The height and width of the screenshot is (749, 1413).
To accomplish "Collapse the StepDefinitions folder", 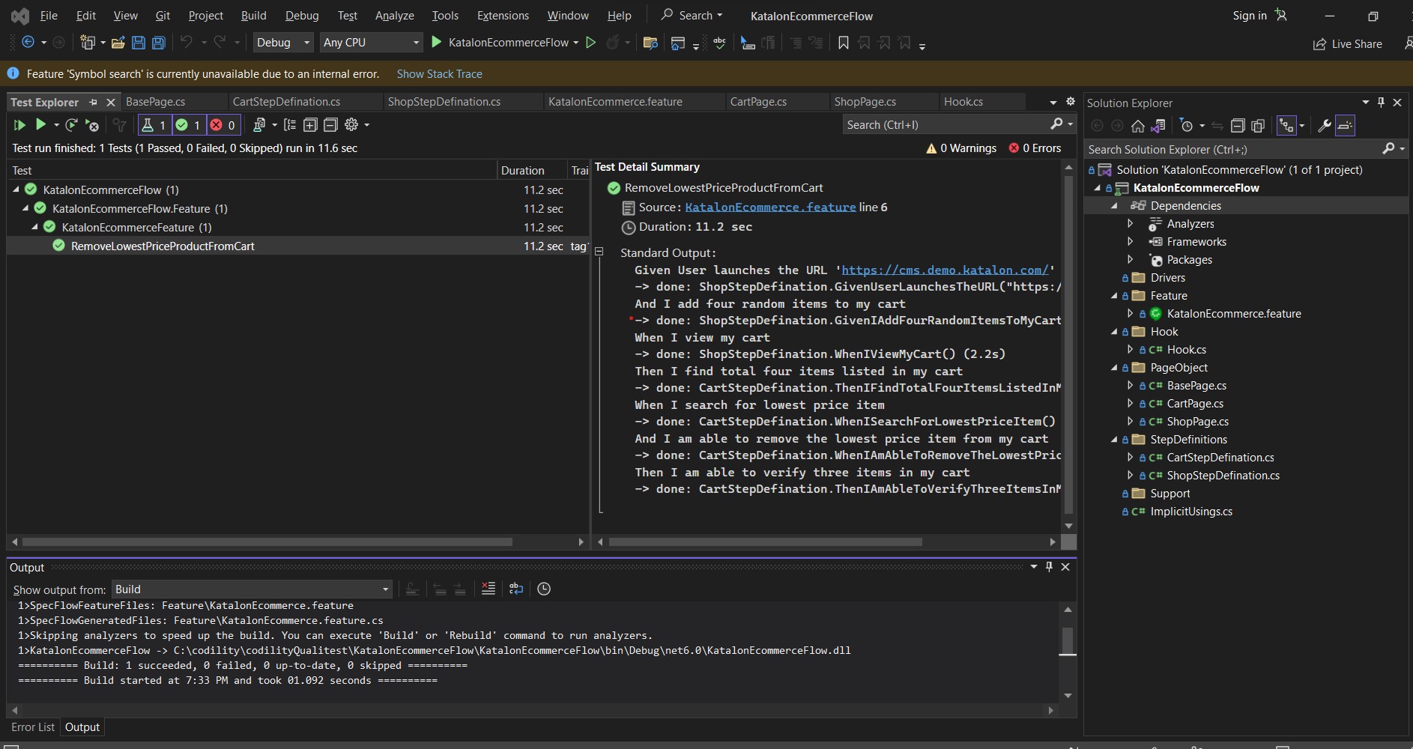I will click(1116, 440).
